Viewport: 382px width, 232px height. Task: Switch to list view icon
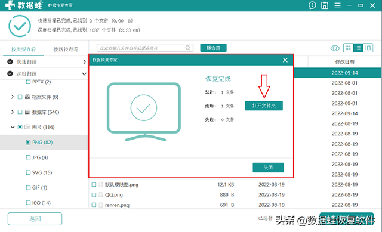tap(358, 48)
